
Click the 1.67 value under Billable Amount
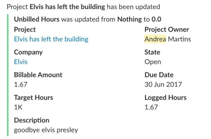click(x=21, y=84)
